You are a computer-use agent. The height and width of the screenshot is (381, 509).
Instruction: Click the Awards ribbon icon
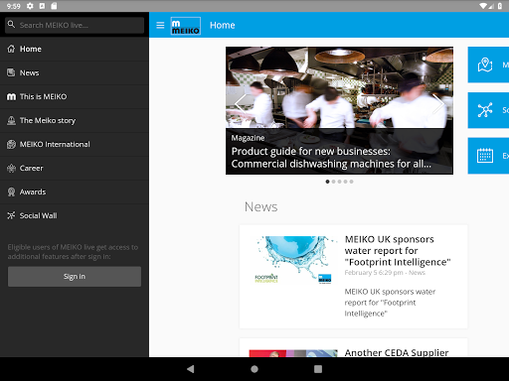pos(11,191)
